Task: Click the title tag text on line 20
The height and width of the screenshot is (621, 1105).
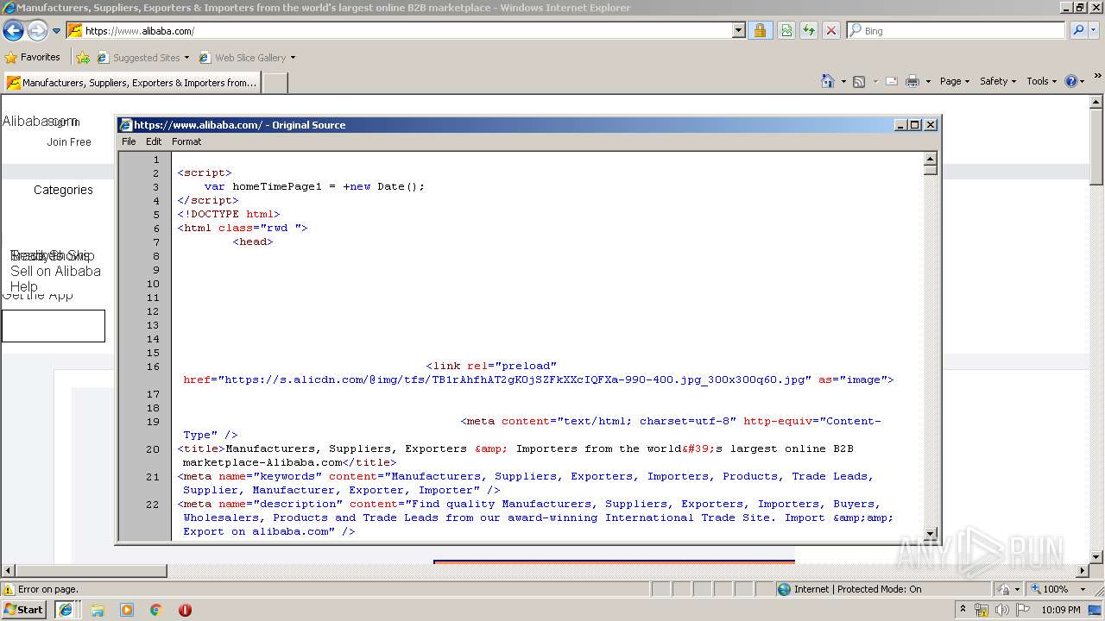Action: pos(515,455)
